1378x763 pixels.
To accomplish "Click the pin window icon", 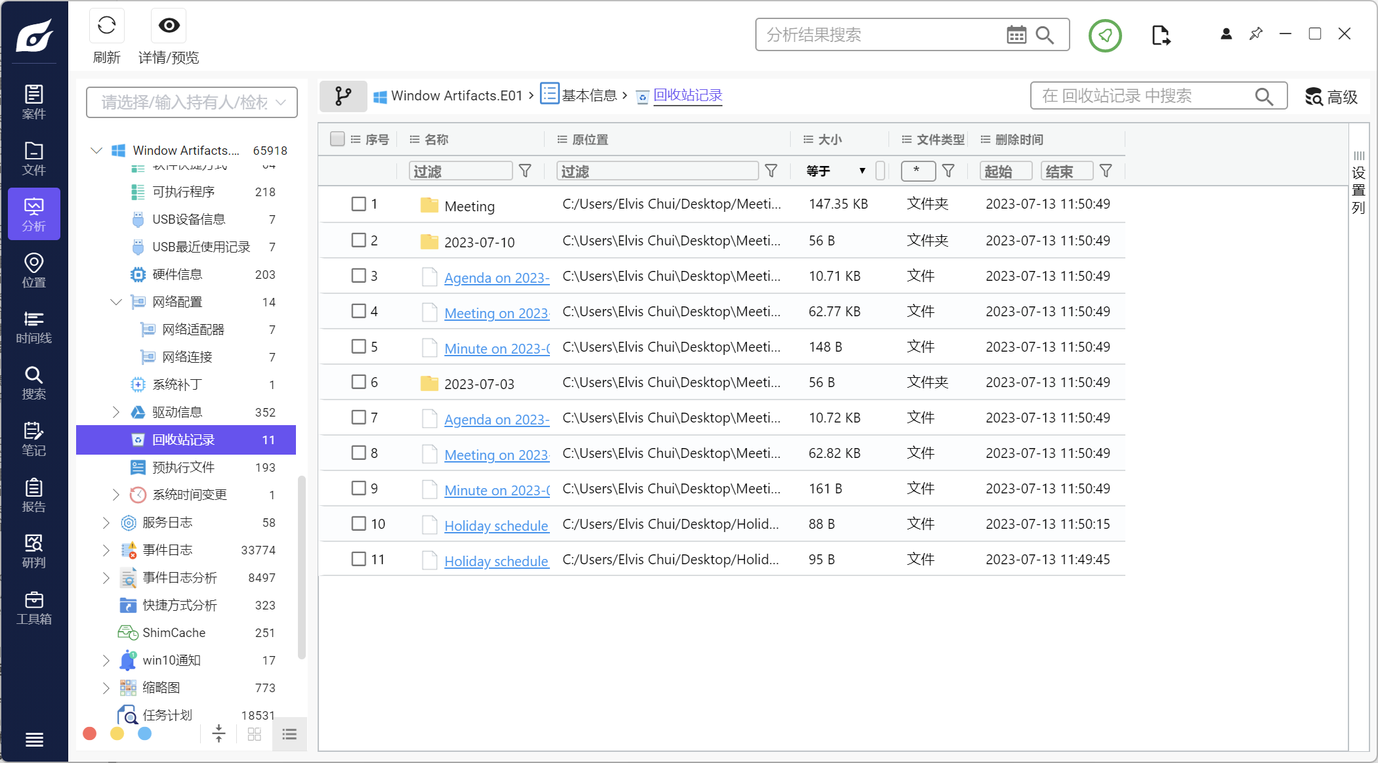I will pos(1255,34).
